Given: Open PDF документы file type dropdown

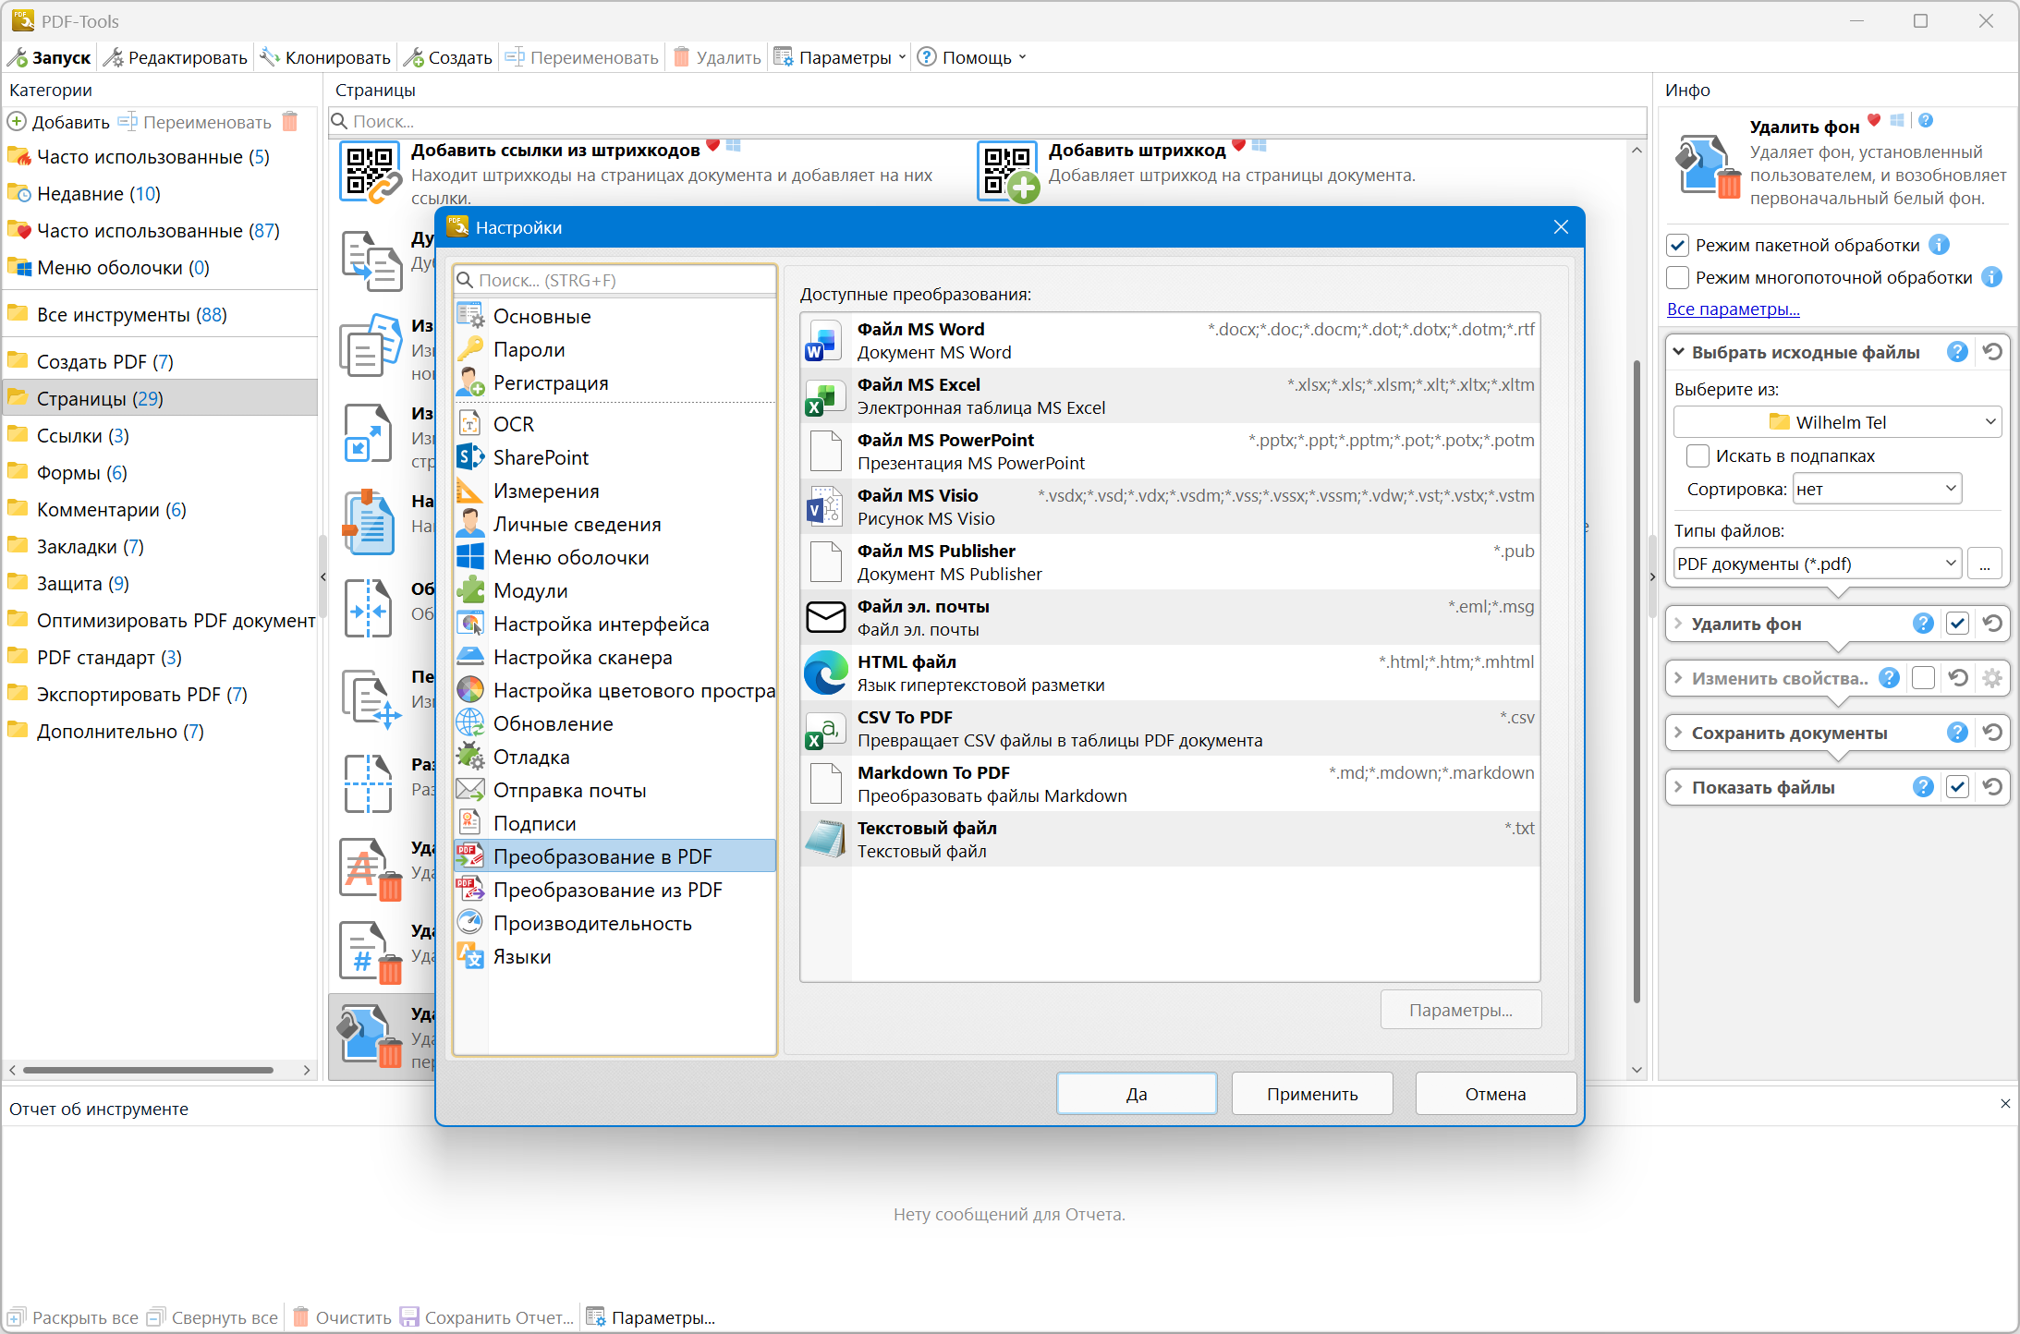Looking at the screenshot, I should [1817, 564].
